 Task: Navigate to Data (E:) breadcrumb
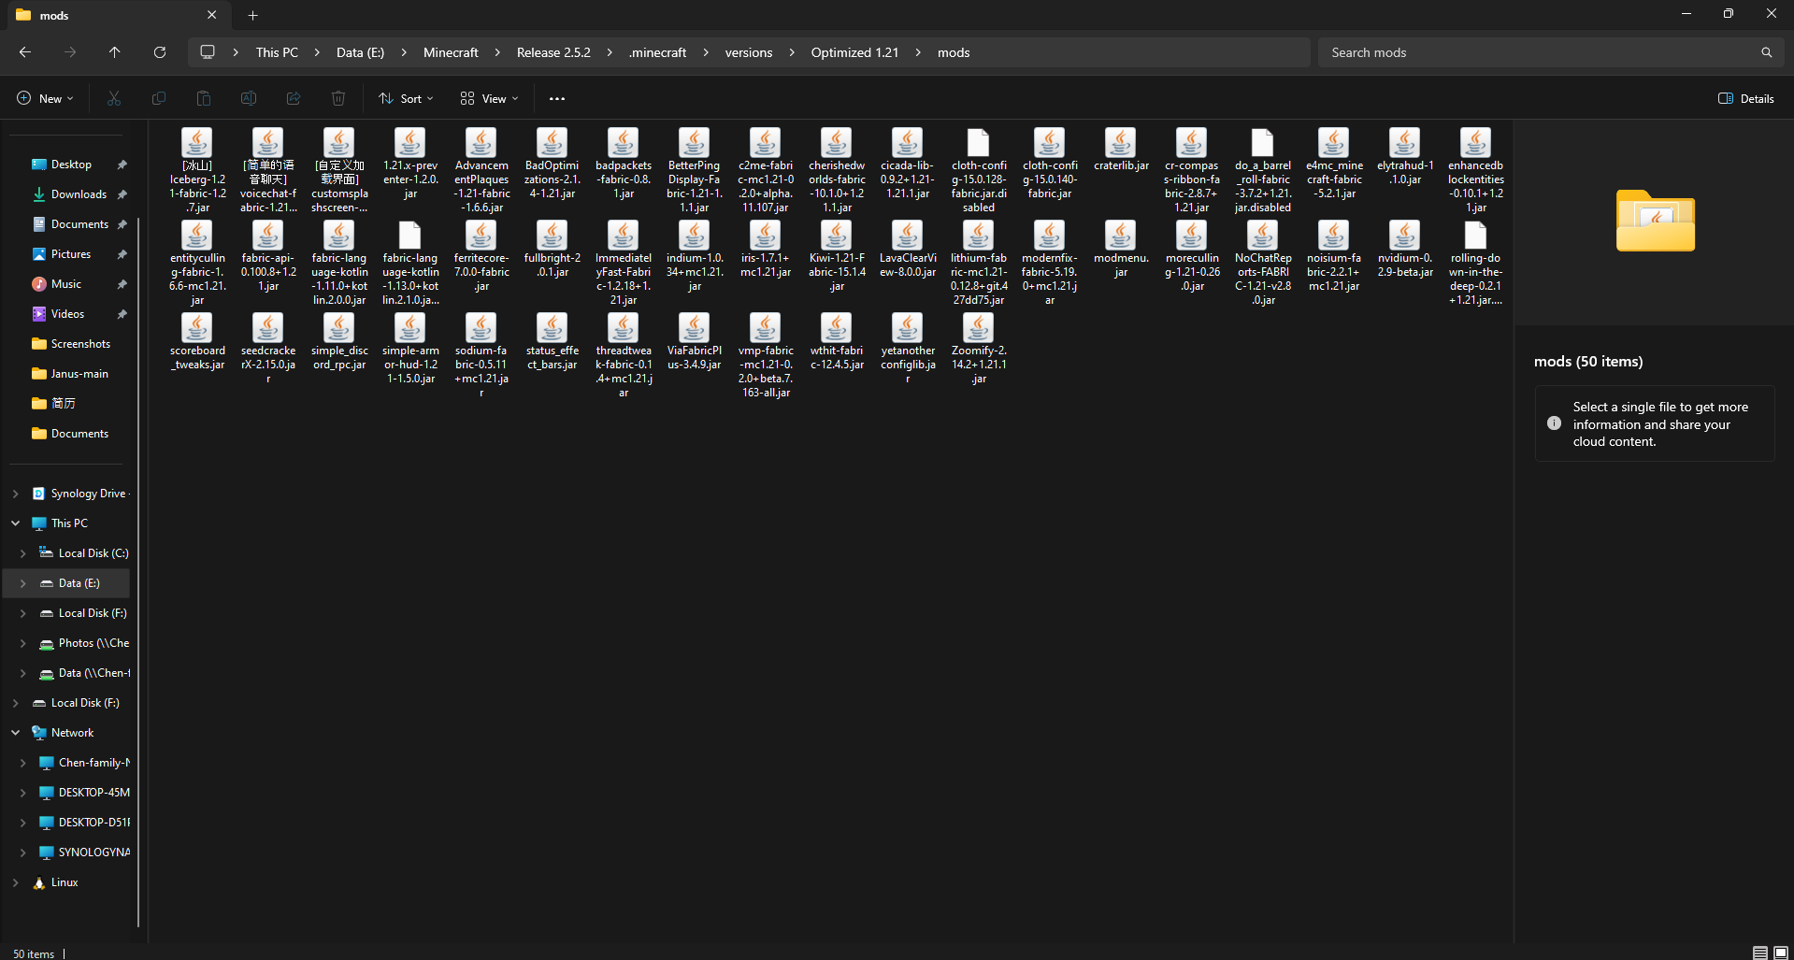pyautogui.click(x=360, y=52)
